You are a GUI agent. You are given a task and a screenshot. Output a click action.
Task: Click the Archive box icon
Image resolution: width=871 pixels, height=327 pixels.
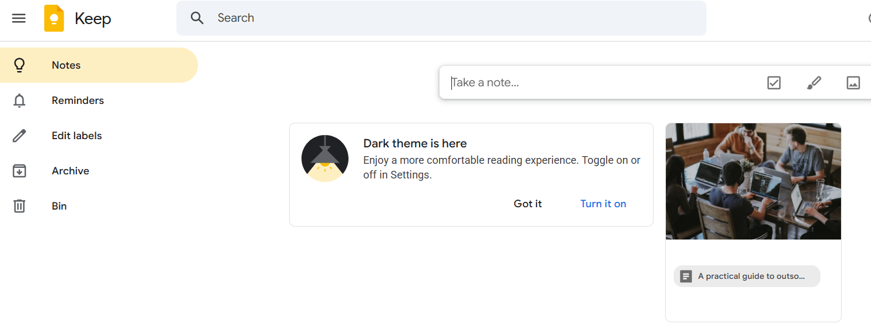(x=19, y=171)
